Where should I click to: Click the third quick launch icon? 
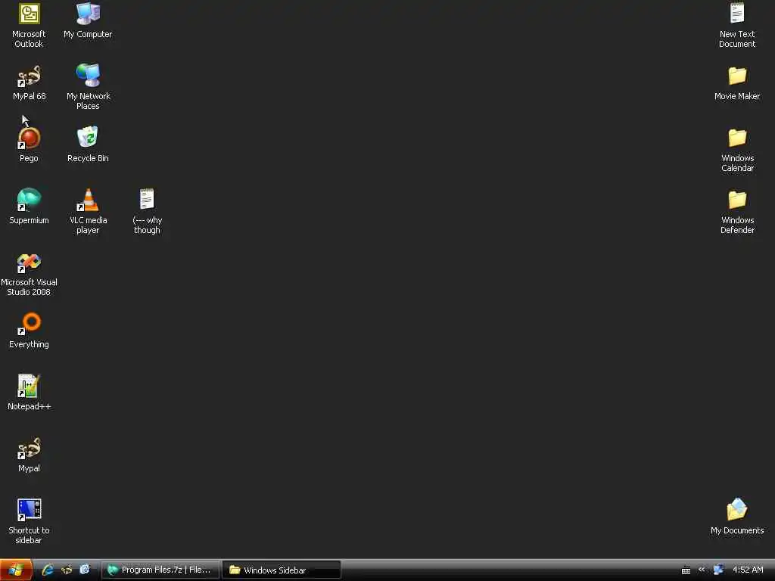point(85,570)
